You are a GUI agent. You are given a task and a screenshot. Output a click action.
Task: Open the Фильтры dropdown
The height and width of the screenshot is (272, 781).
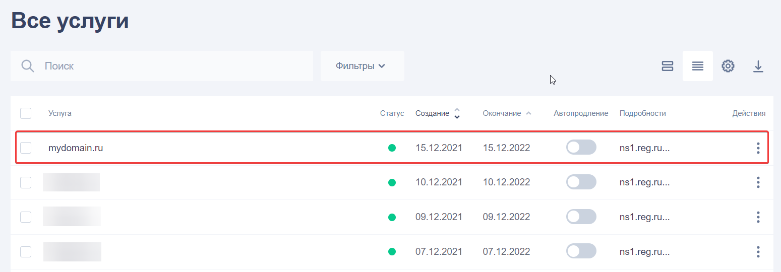[x=362, y=66]
